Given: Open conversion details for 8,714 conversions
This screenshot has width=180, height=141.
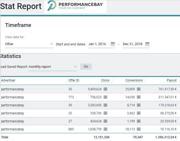Looking at the screenshot, I should point(139,105).
